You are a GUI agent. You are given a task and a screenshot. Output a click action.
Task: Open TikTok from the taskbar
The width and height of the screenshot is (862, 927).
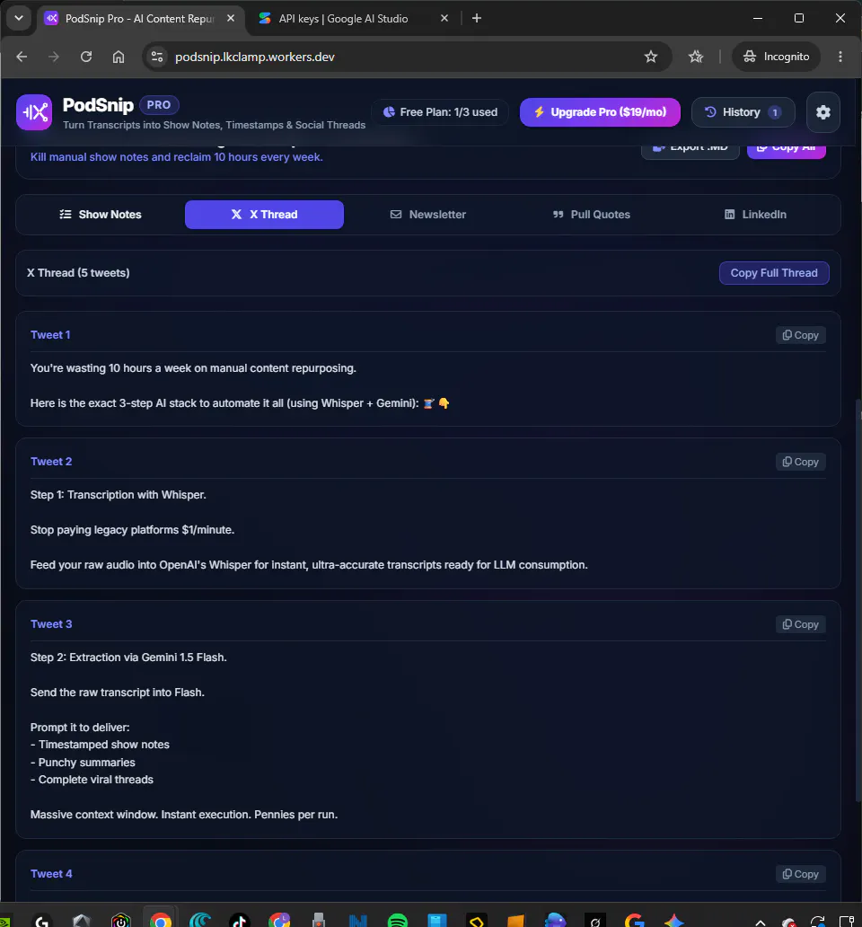239,920
